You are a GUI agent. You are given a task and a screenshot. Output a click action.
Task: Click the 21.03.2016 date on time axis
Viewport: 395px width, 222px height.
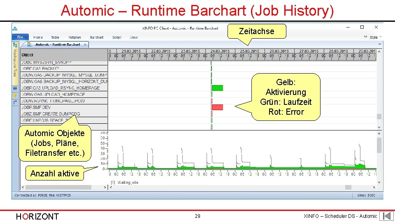[131, 51]
